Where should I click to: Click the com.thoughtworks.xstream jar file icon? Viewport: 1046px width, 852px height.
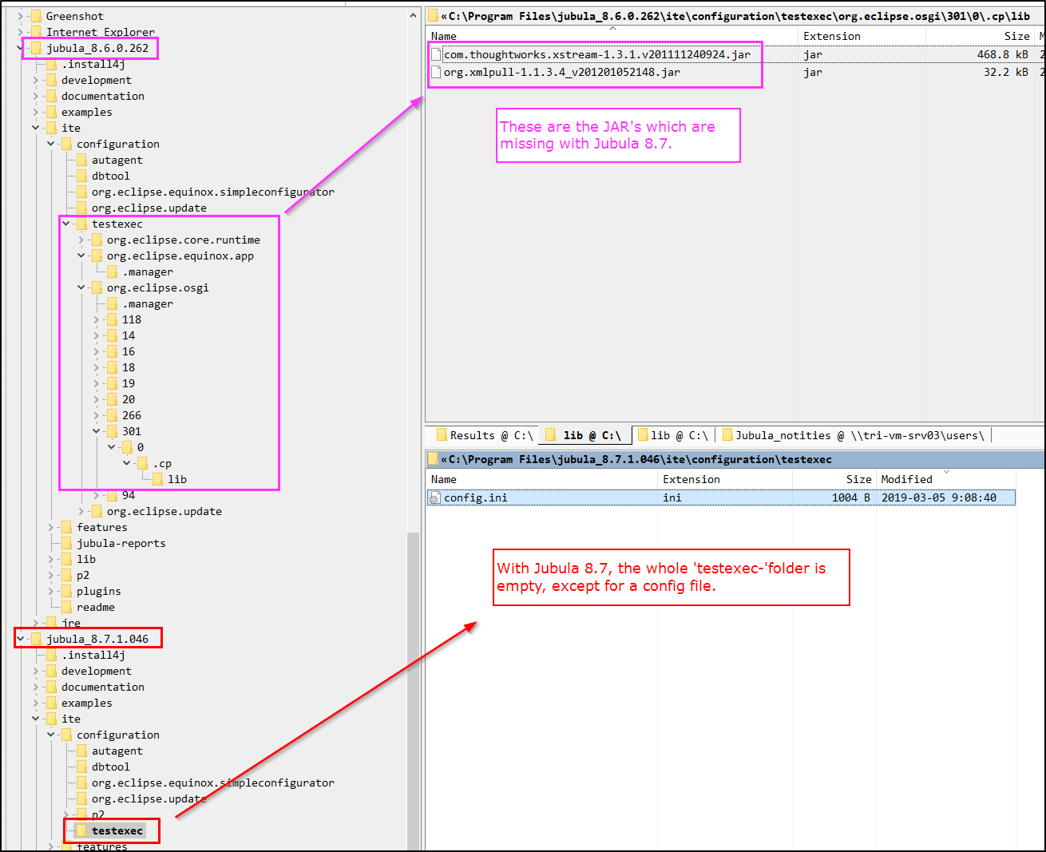[436, 54]
